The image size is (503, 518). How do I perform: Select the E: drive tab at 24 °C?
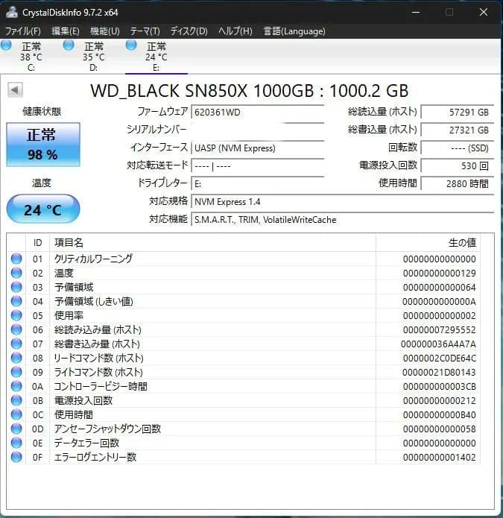coord(156,57)
